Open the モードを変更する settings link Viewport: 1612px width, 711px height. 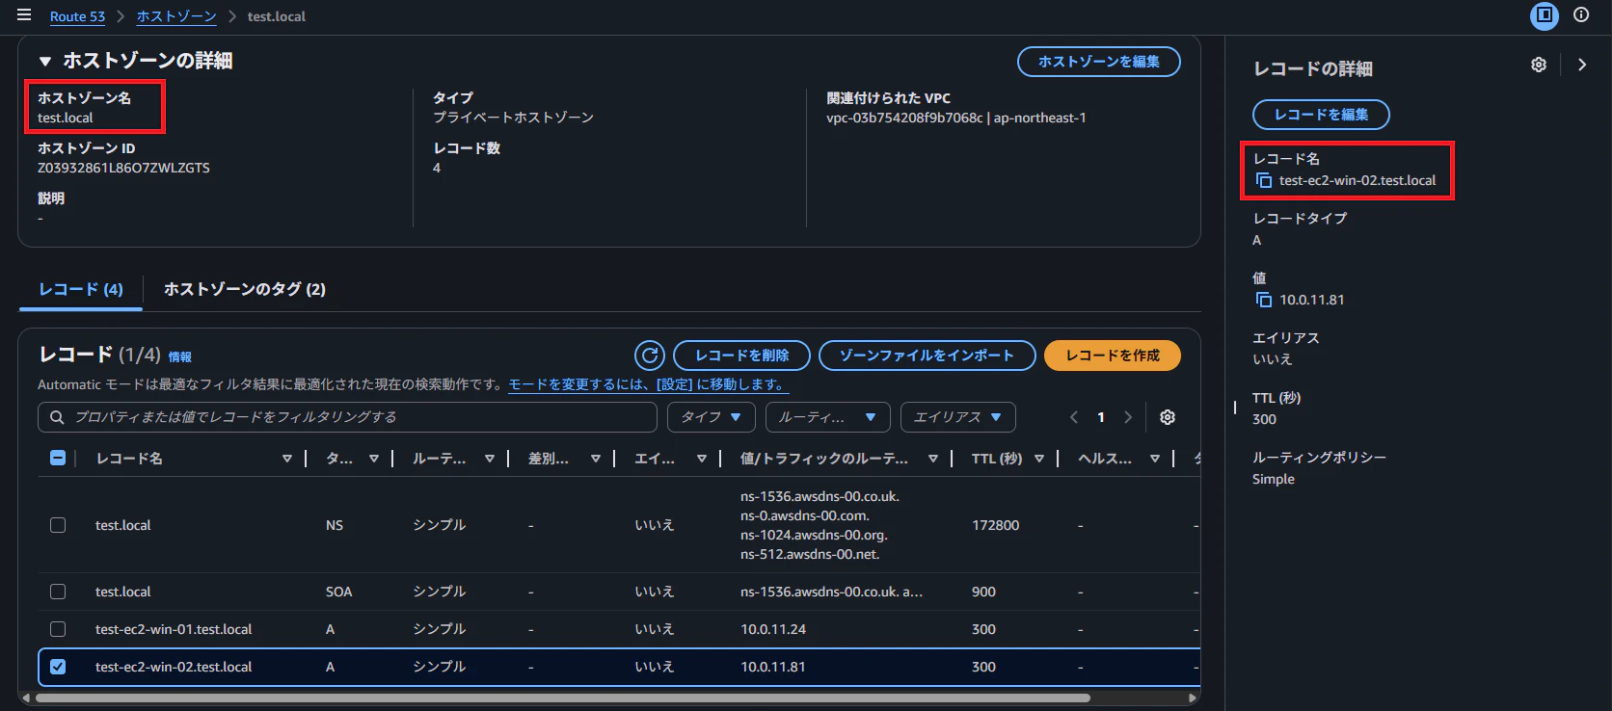point(648,384)
